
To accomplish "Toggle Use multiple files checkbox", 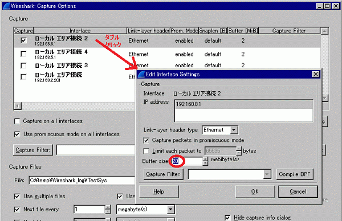I will [x=17, y=197].
